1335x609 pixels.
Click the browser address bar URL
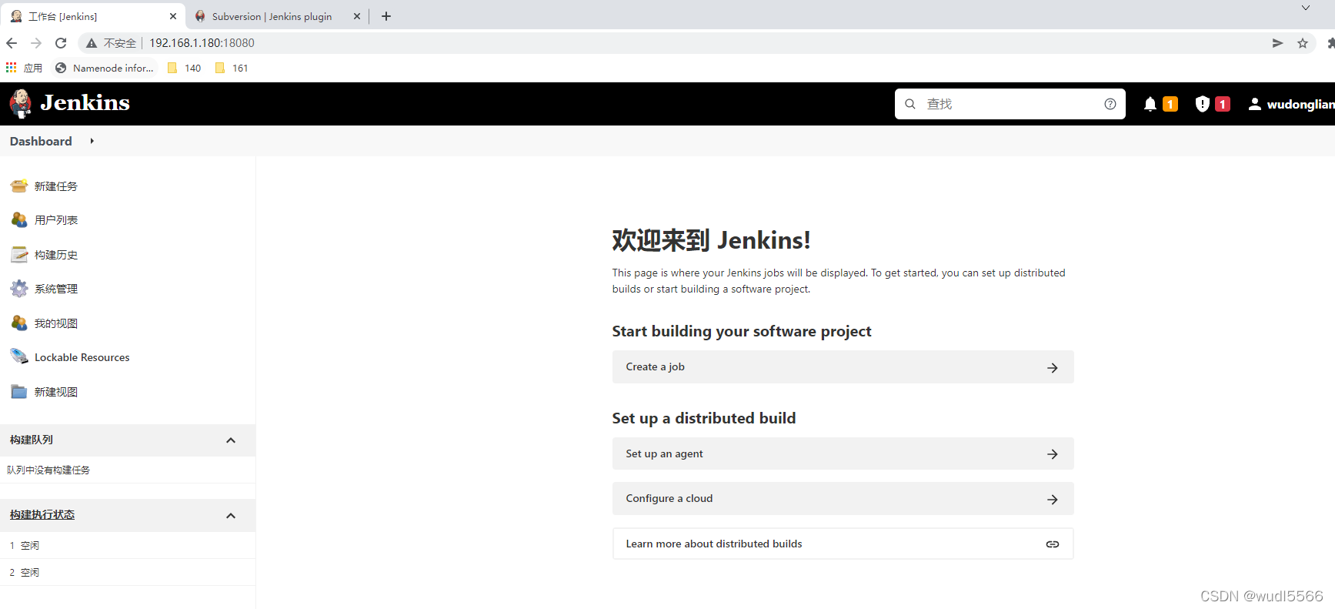[x=202, y=43]
